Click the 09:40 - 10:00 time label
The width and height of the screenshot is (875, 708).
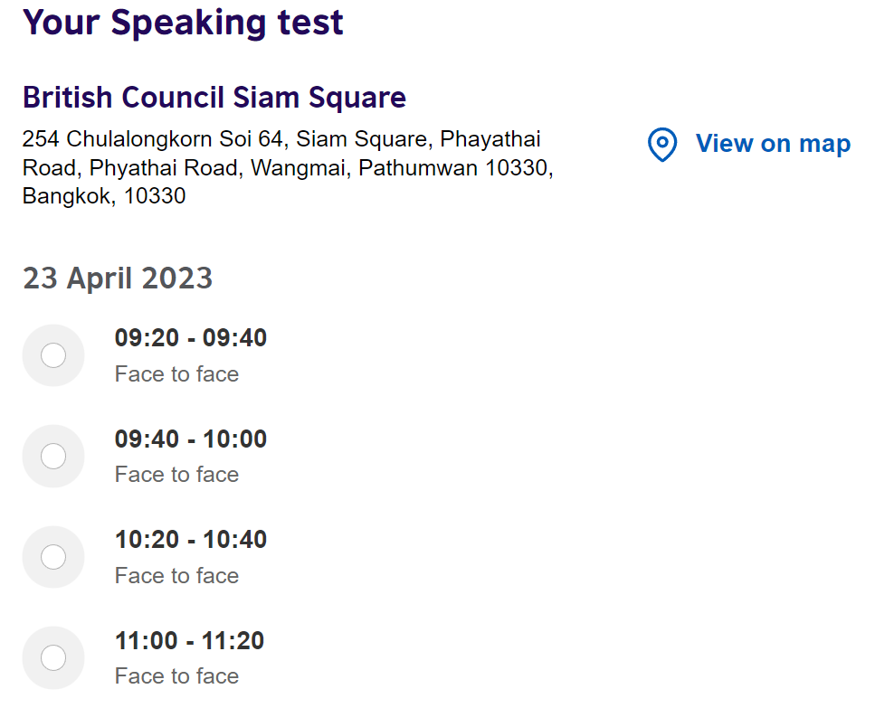191,439
